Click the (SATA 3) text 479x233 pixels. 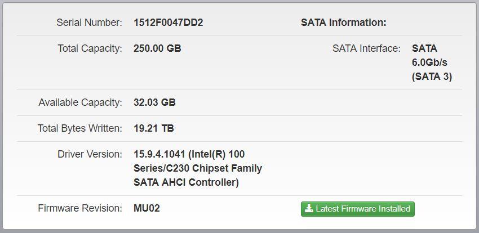click(x=432, y=77)
